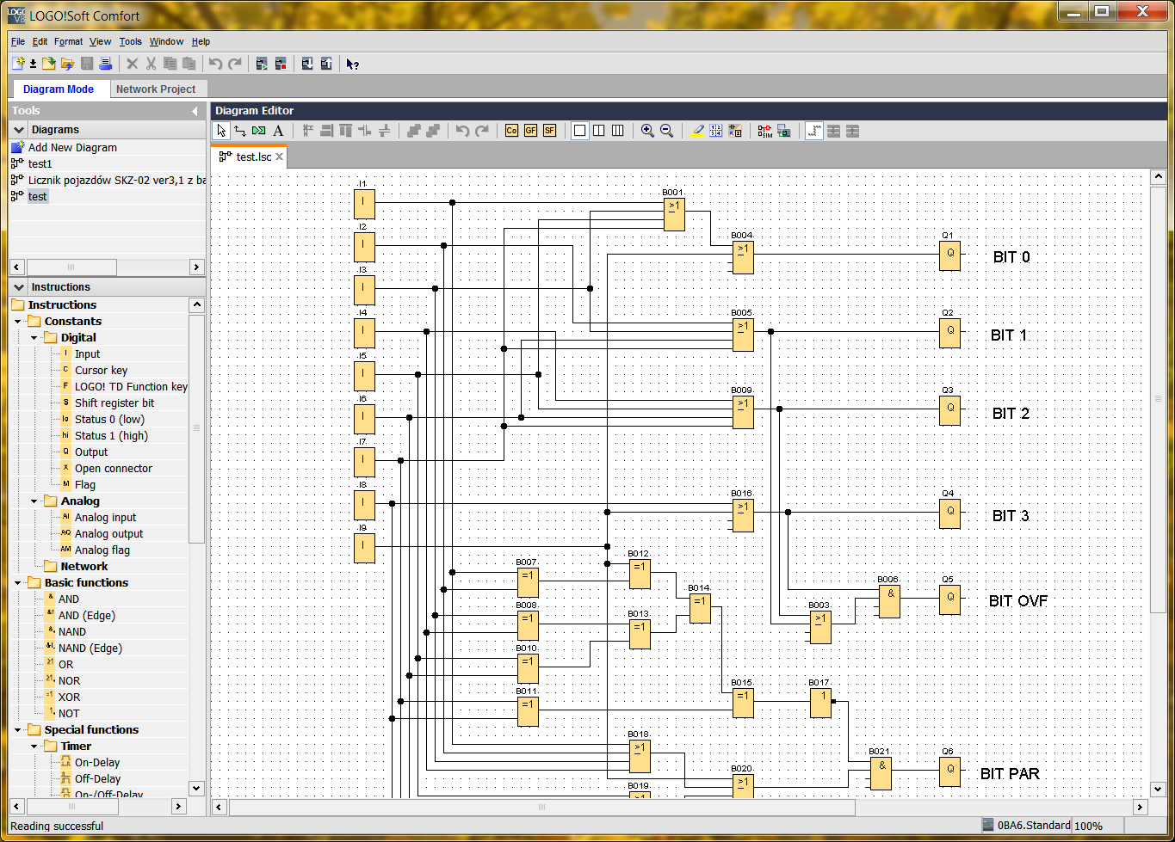Select the Q1 output block

(949, 255)
